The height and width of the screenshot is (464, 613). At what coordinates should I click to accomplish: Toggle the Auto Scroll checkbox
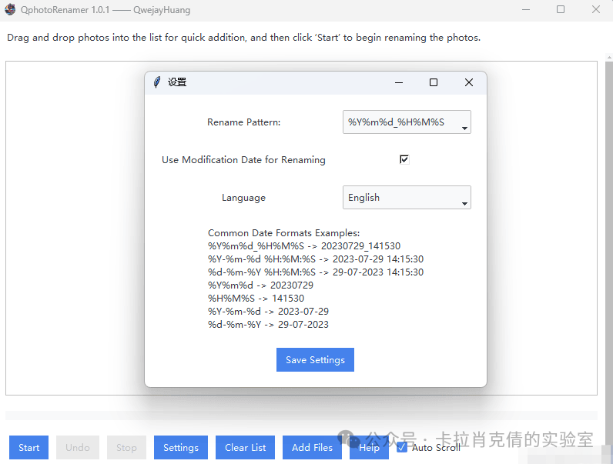[401, 447]
